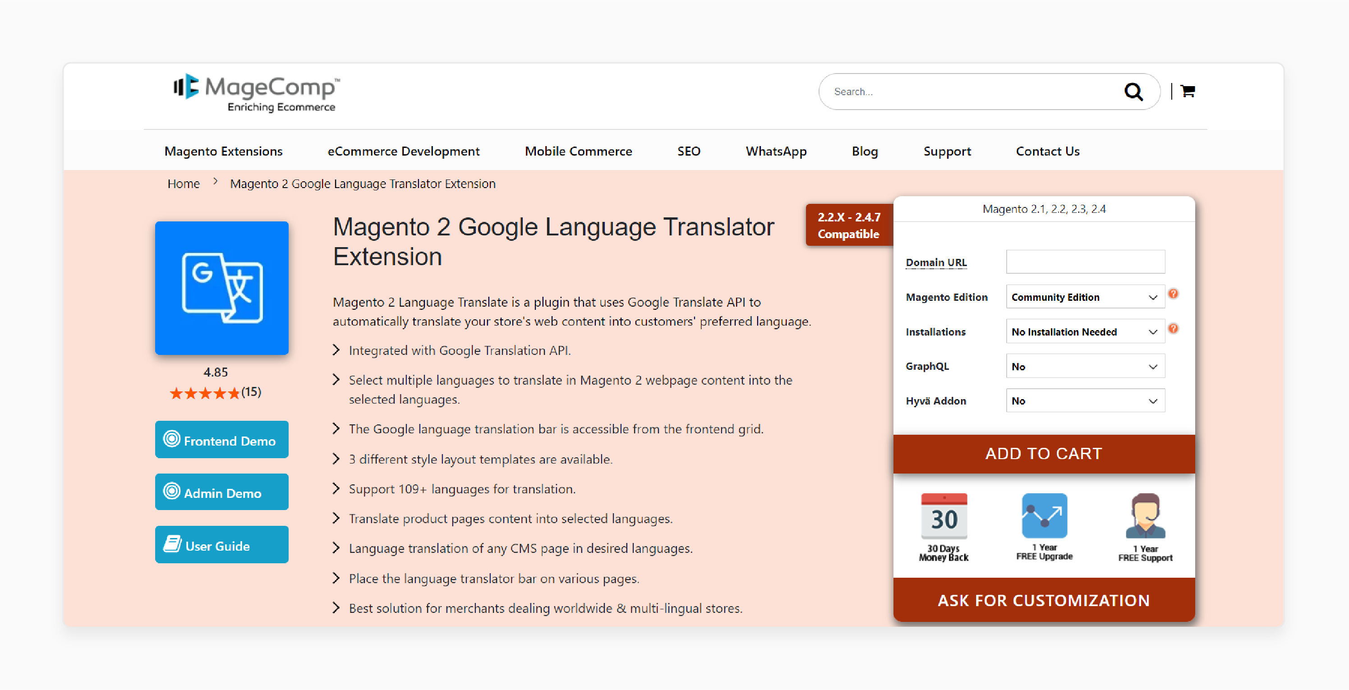This screenshot has width=1349, height=690.
Task: Open the shopping cart icon
Action: coord(1188,91)
